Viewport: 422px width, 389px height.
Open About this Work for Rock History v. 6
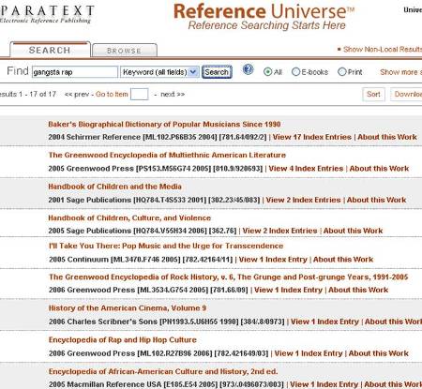358,290
